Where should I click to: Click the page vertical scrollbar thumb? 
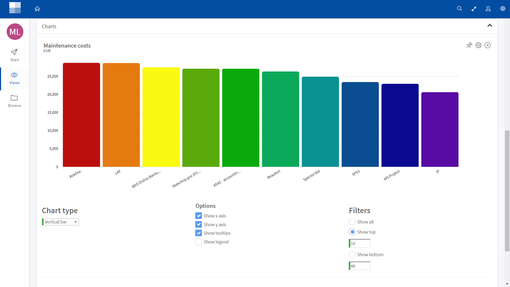(x=507, y=191)
